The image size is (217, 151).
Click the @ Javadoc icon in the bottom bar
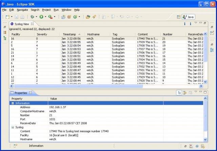pos(197,146)
